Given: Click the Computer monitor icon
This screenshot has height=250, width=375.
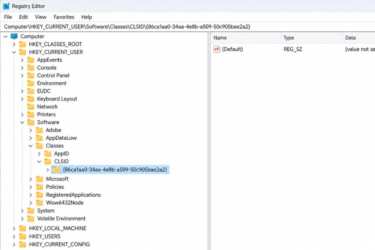Looking at the screenshot, I should pos(14,36).
